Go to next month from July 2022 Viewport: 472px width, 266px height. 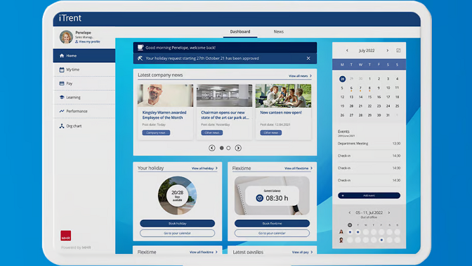click(x=387, y=51)
